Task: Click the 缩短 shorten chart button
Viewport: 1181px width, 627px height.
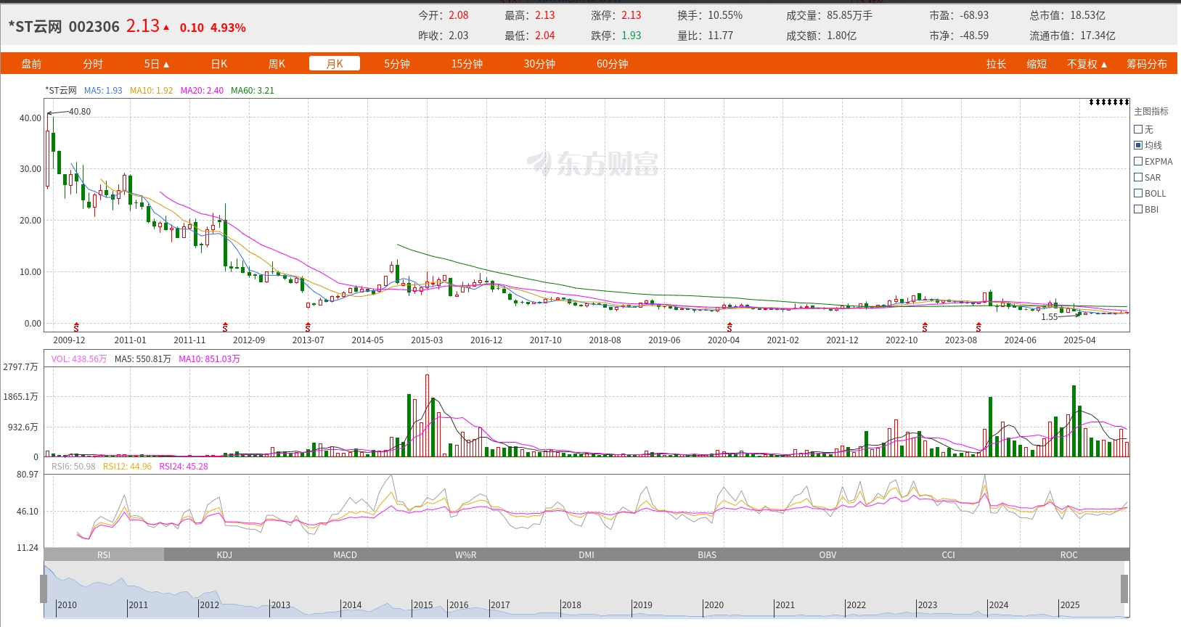Action: [x=1037, y=64]
